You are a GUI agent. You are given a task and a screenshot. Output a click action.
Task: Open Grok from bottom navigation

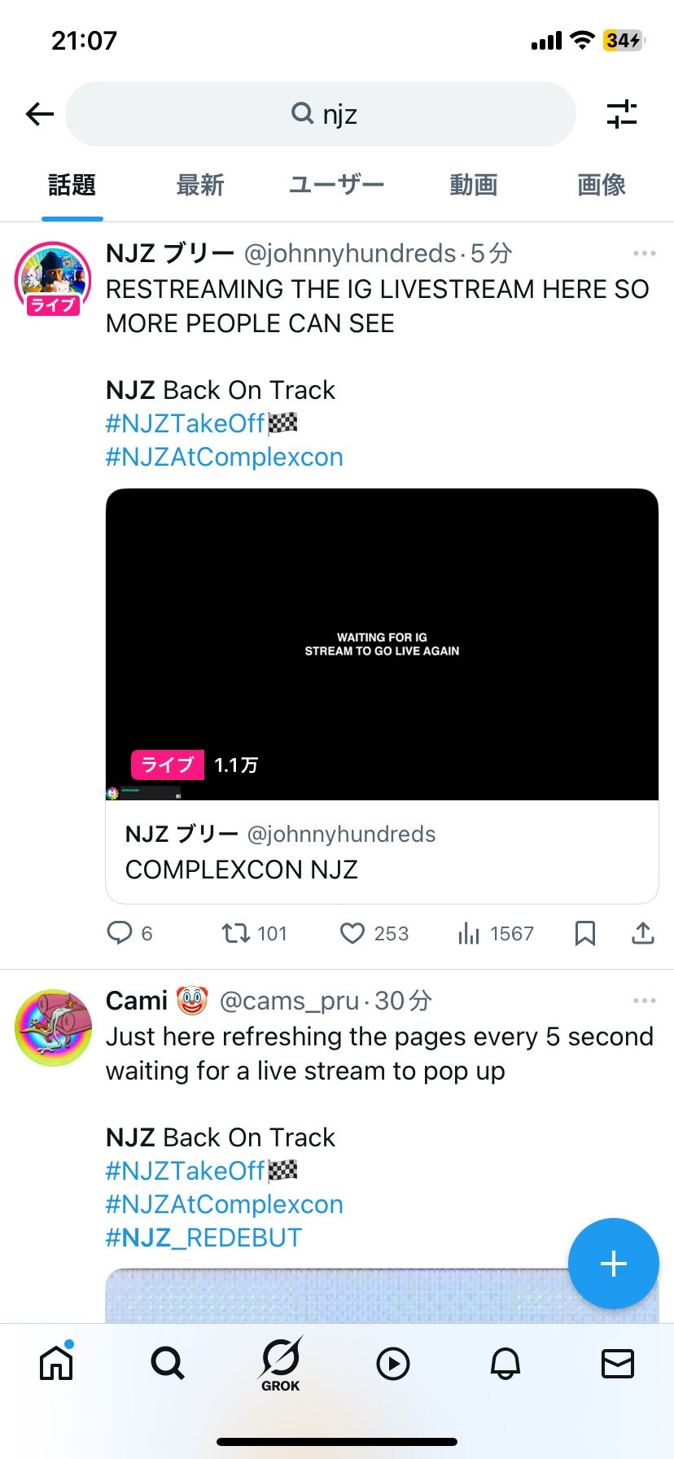click(281, 1363)
